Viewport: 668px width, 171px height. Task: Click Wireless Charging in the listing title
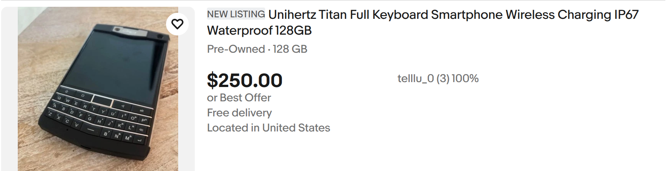pos(558,15)
